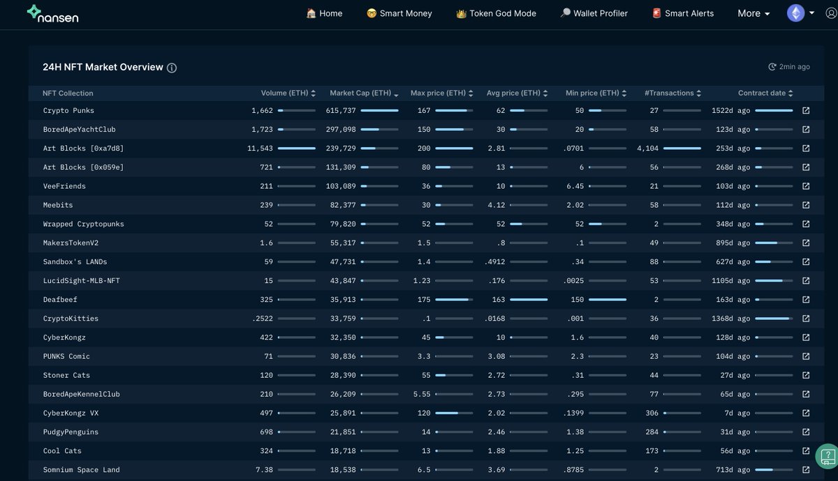Click the Deafbeef avg price bar

pos(529,299)
